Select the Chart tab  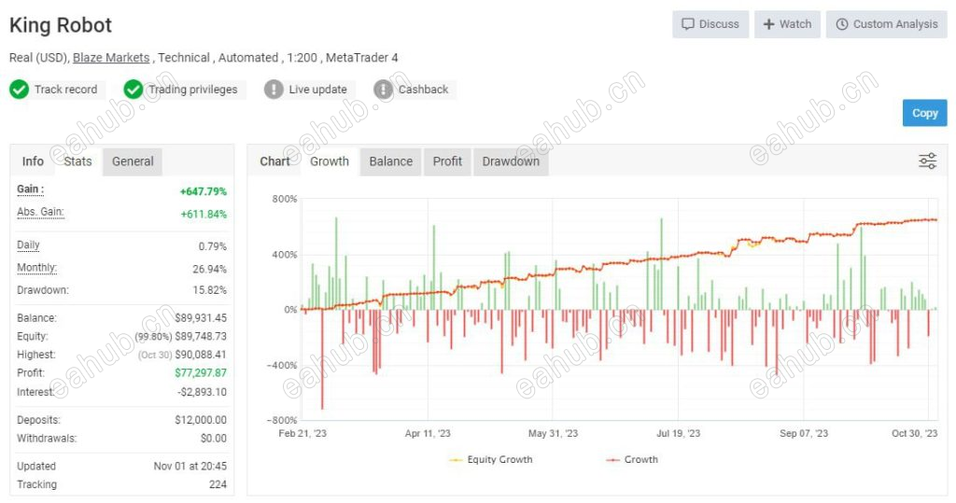(275, 161)
